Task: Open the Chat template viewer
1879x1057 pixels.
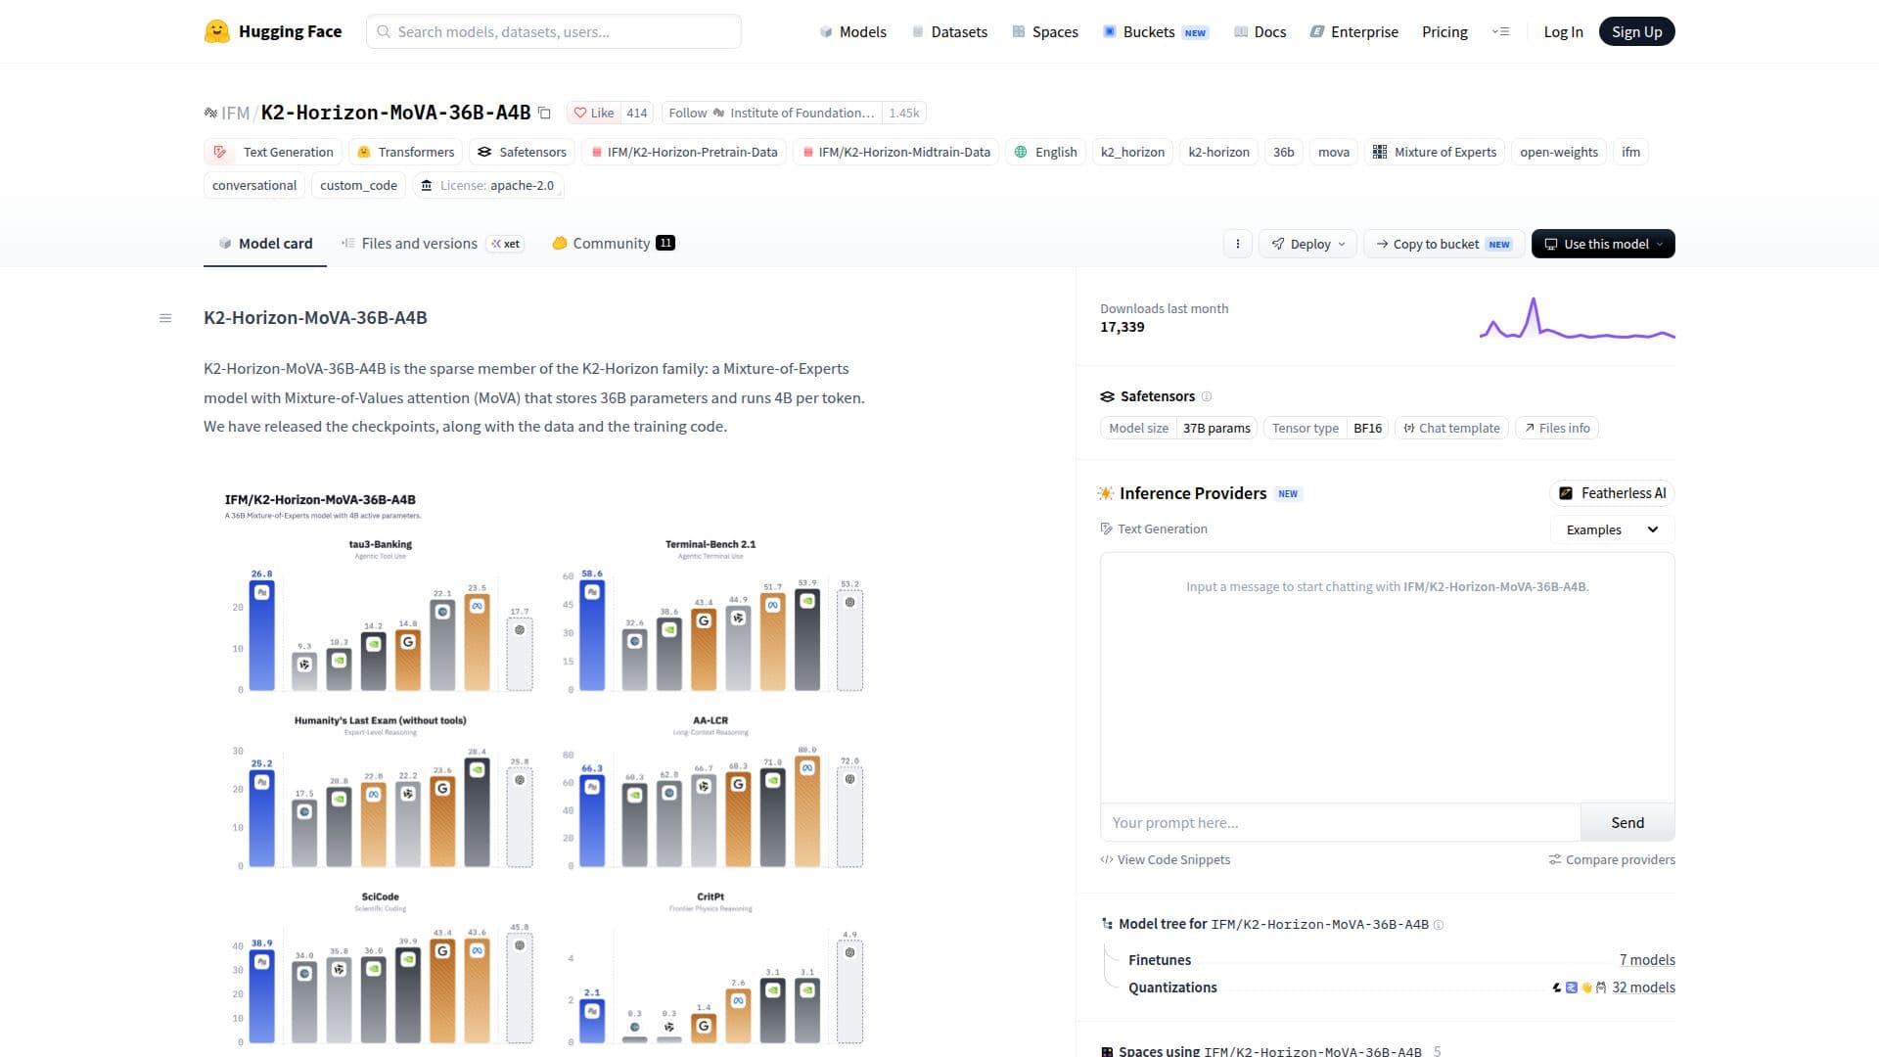Action: [1451, 428]
